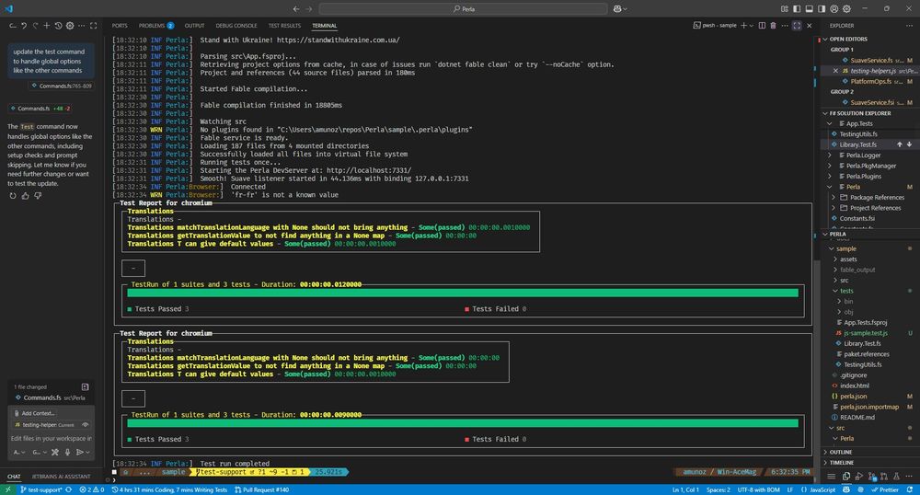The height and width of the screenshot is (495, 920).
Task: Collapse App.Tests solution node
Action: (830, 123)
